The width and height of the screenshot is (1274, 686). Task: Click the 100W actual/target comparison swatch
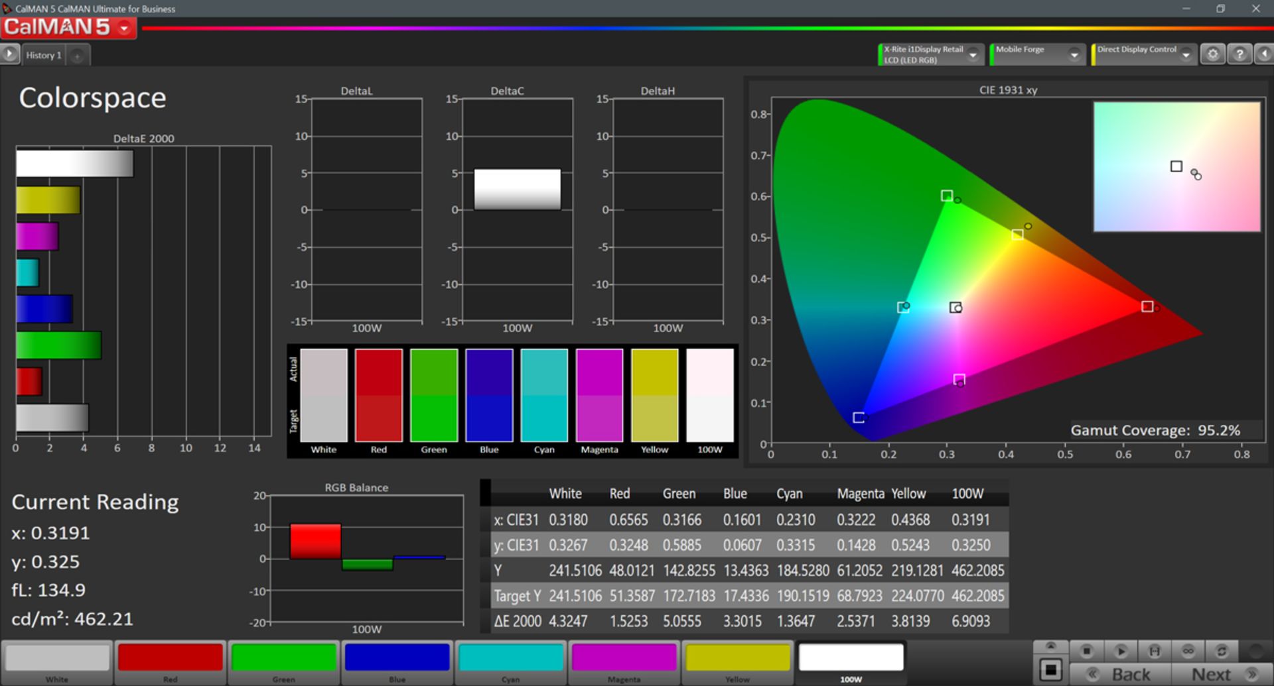click(x=710, y=395)
